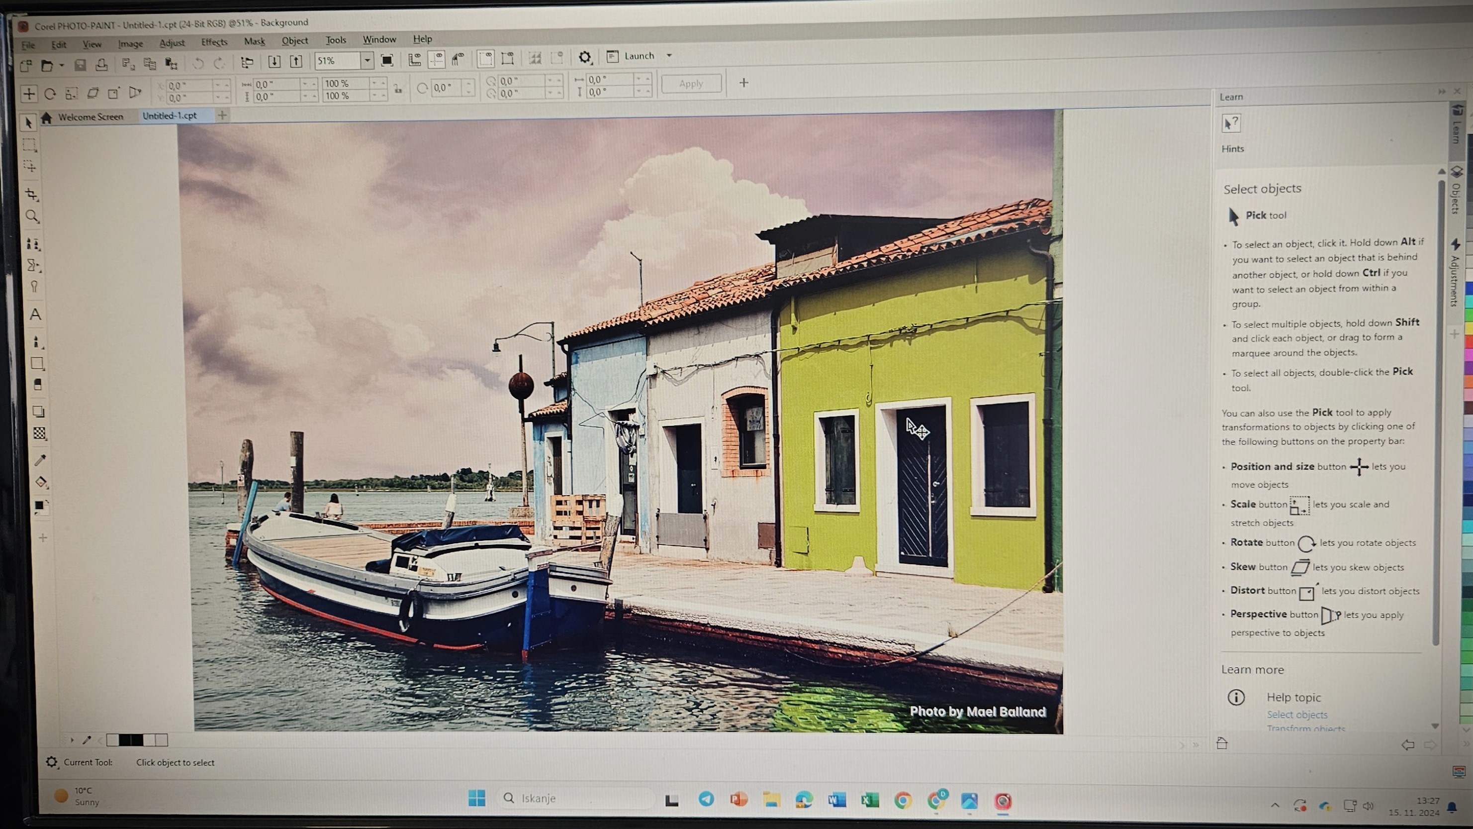1473x829 pixels.
Task: Open the Adjust menu
Action: 172,42
